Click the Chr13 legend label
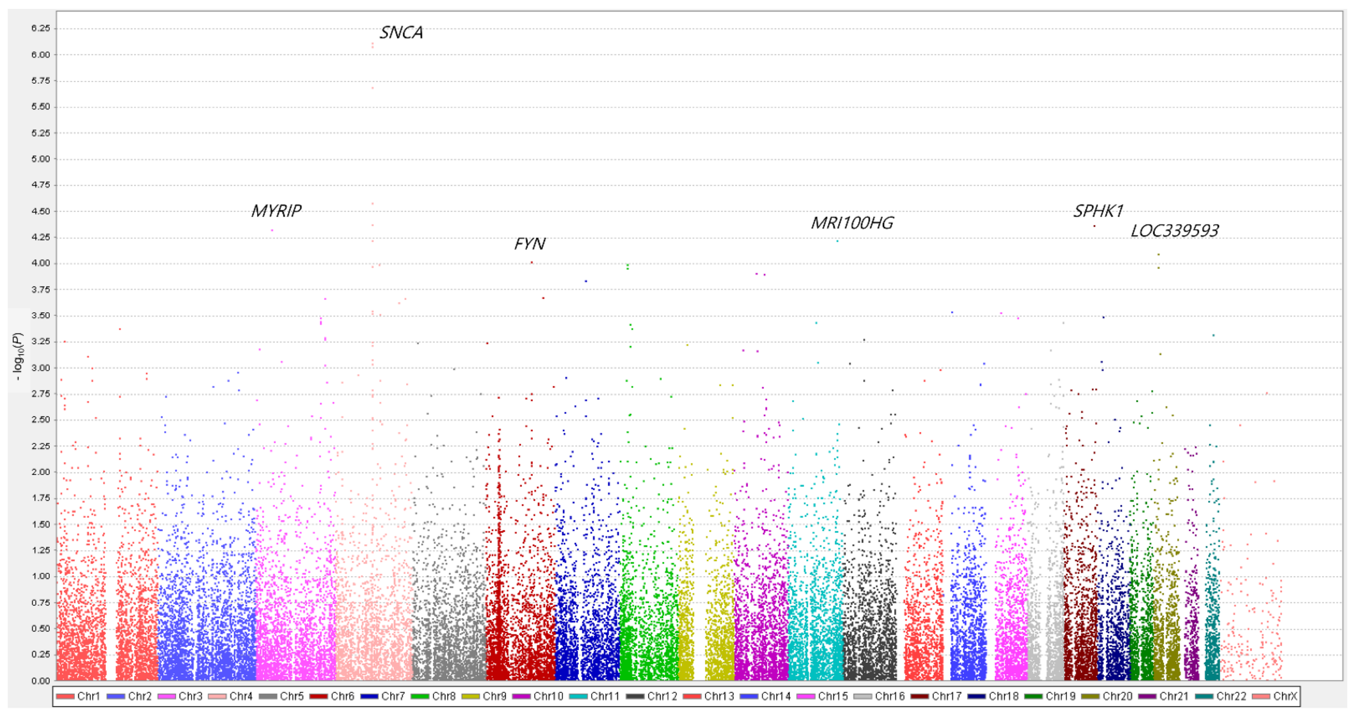This screenshot has width=1356, height=720. 719,696
